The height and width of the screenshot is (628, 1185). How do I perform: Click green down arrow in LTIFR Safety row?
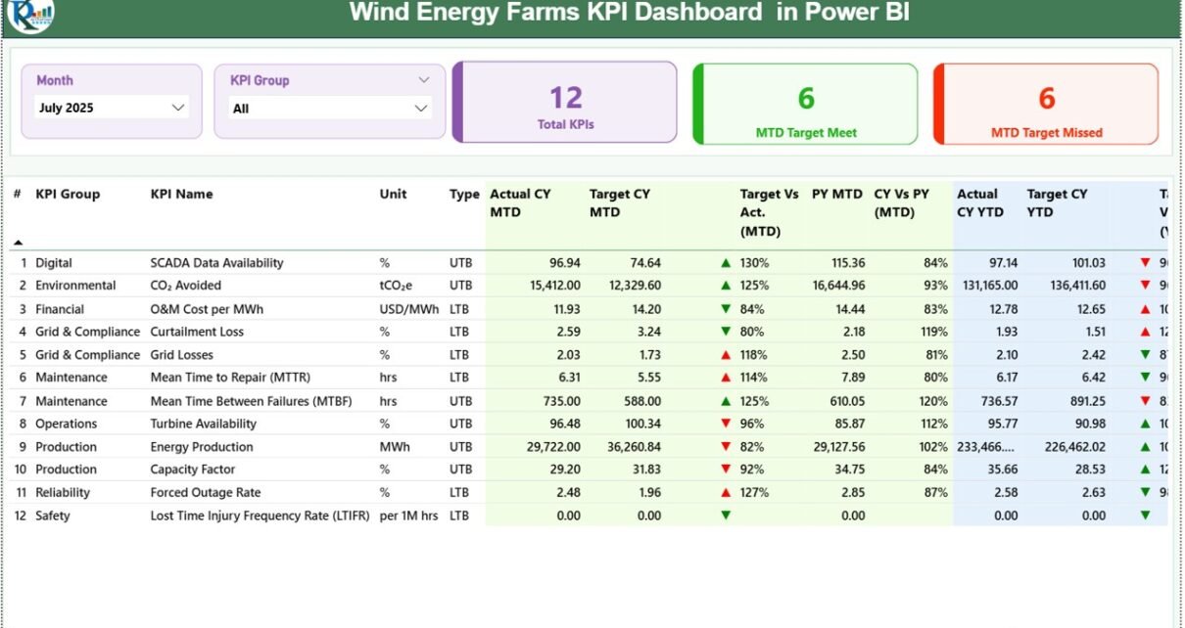(x=726, y=516)
